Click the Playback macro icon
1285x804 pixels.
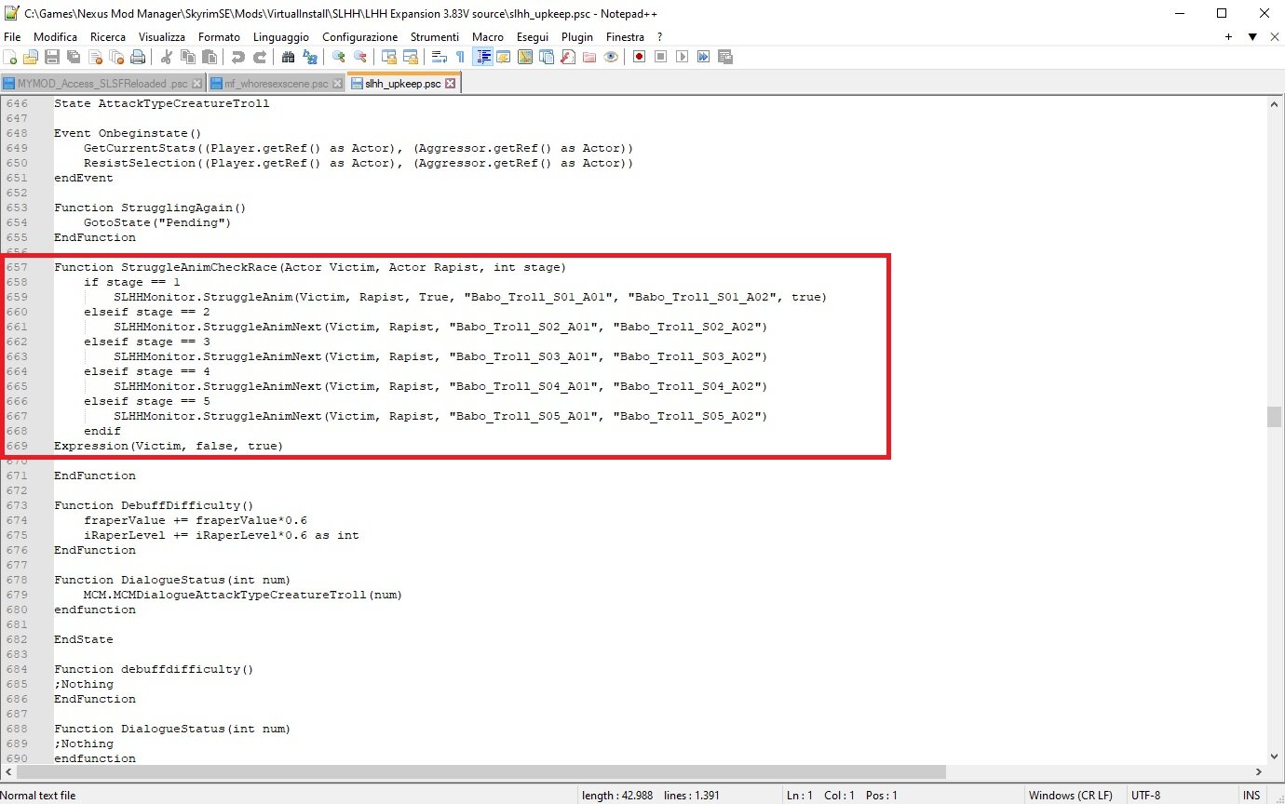(682, 57)
